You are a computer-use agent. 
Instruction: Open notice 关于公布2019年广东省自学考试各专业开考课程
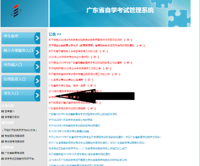(105, 137)
